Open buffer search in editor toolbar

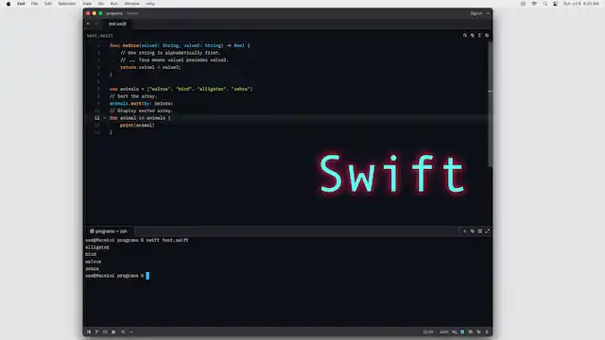(x=465, y=35)
